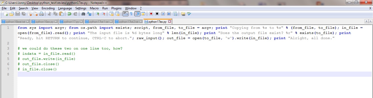Open a file with the folder icon

(x=12, y=14)
